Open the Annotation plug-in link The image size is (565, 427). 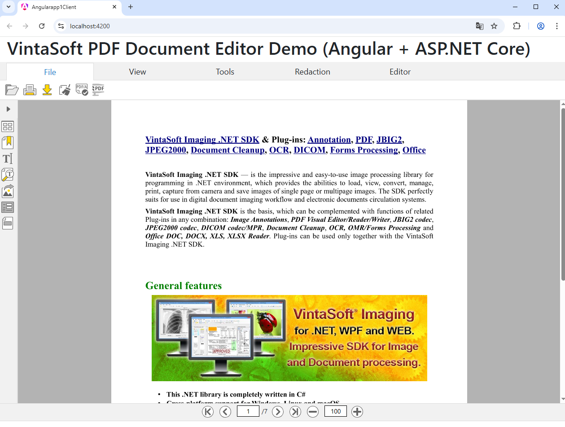[x=329, y=140]
